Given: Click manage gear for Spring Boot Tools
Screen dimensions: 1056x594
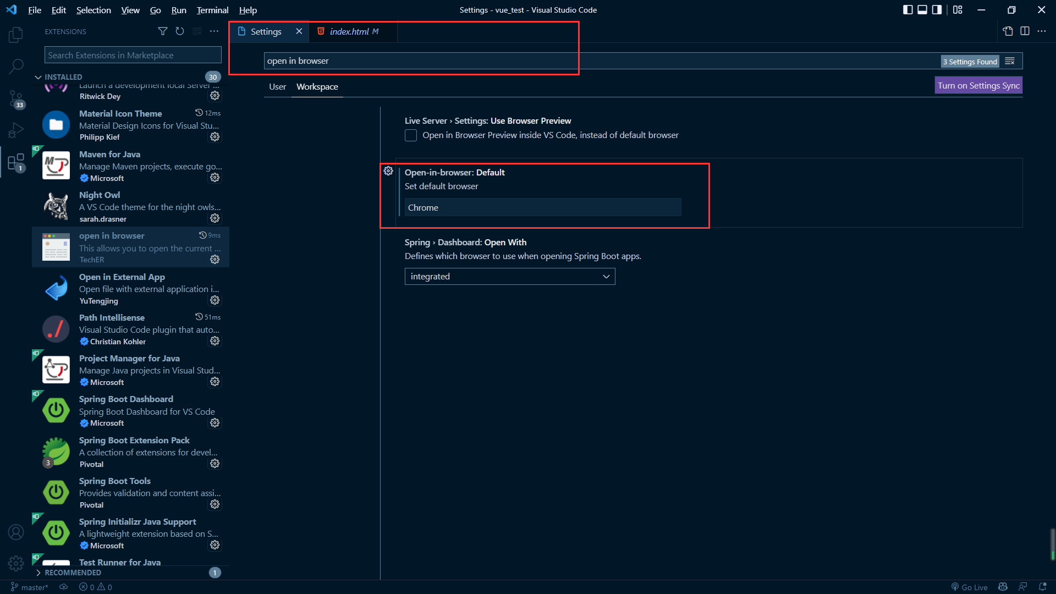Looking at the screenshot, I should point(215,504).
